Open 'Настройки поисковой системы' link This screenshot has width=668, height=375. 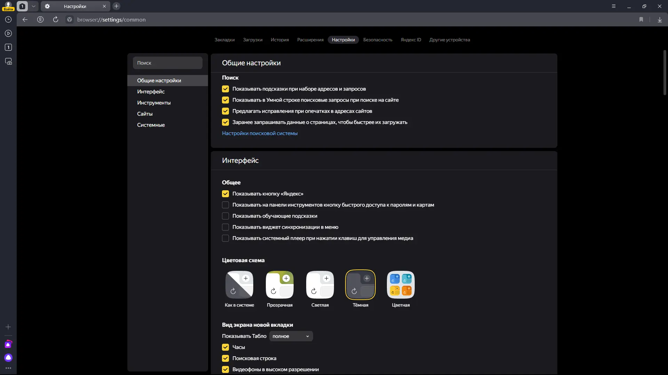click(260, 133)
